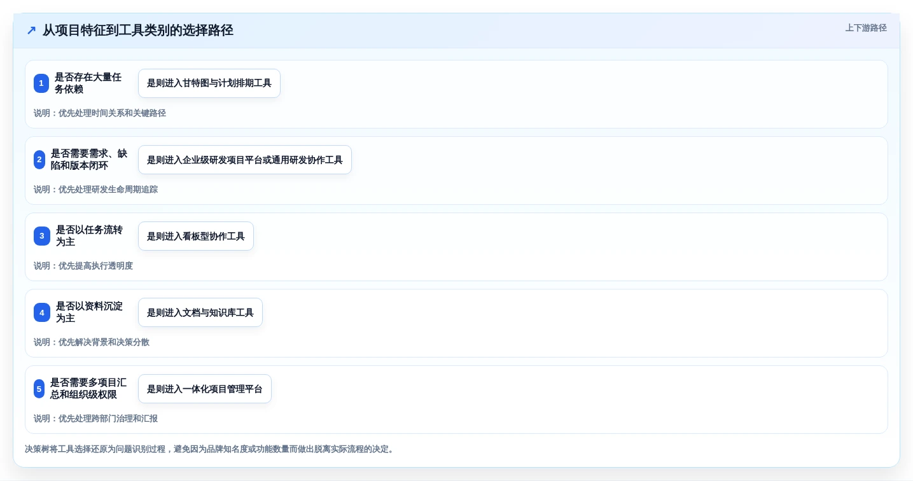
Task: Click the note 说明：优先提高执行透明度
Action: (83, 266)
